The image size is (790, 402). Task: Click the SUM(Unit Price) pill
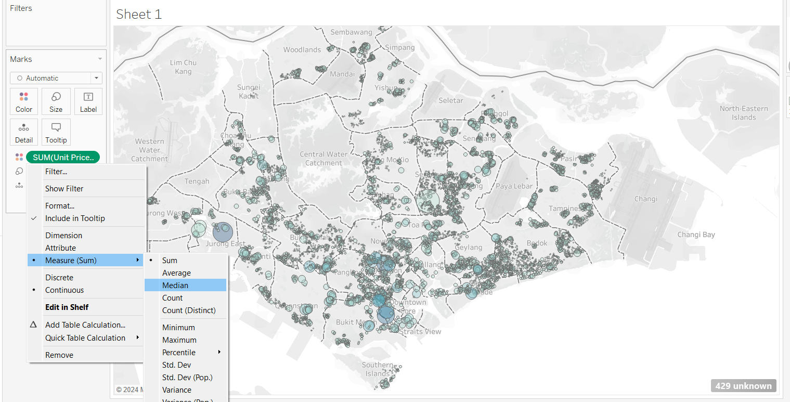click(63, 157)
